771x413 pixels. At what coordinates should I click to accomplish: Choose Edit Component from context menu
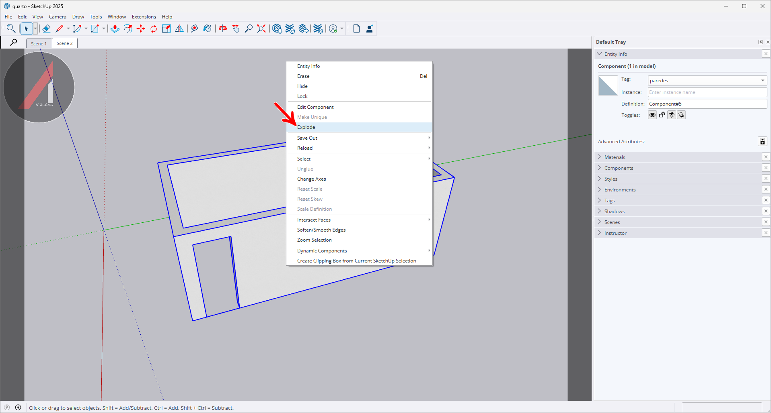(x=360, y=107)
